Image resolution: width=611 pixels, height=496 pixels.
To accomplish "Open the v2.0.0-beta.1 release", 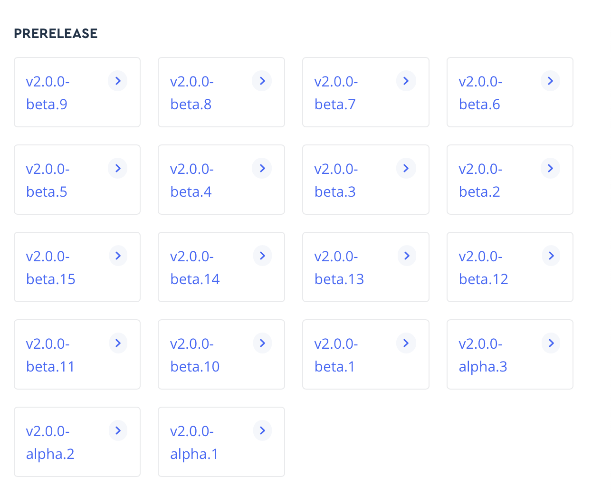I will [335, 355].
